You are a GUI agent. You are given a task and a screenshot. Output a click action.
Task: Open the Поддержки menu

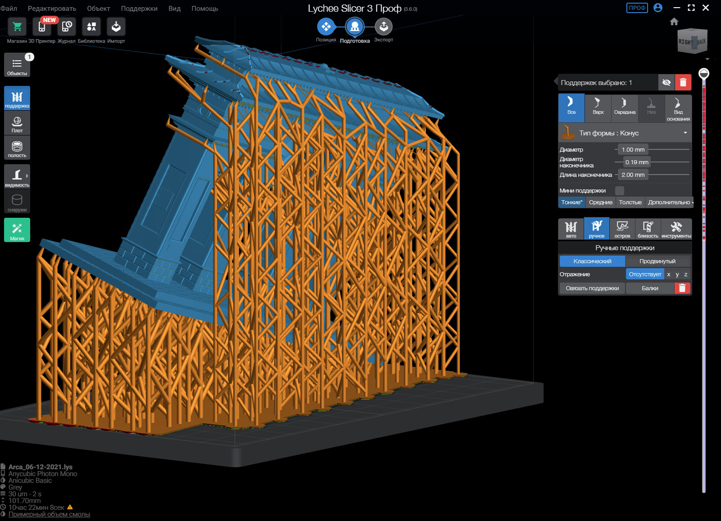pos(139,9)
